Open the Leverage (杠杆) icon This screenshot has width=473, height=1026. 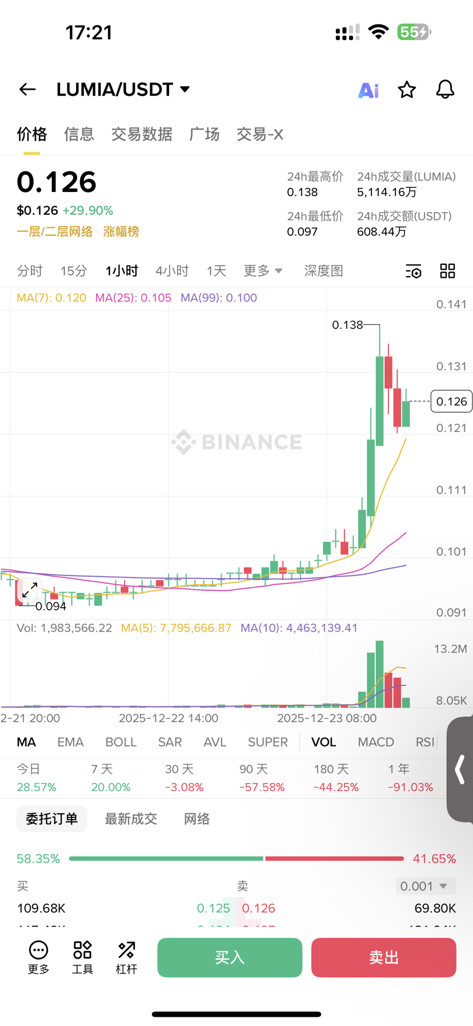(x=126, y=957)
